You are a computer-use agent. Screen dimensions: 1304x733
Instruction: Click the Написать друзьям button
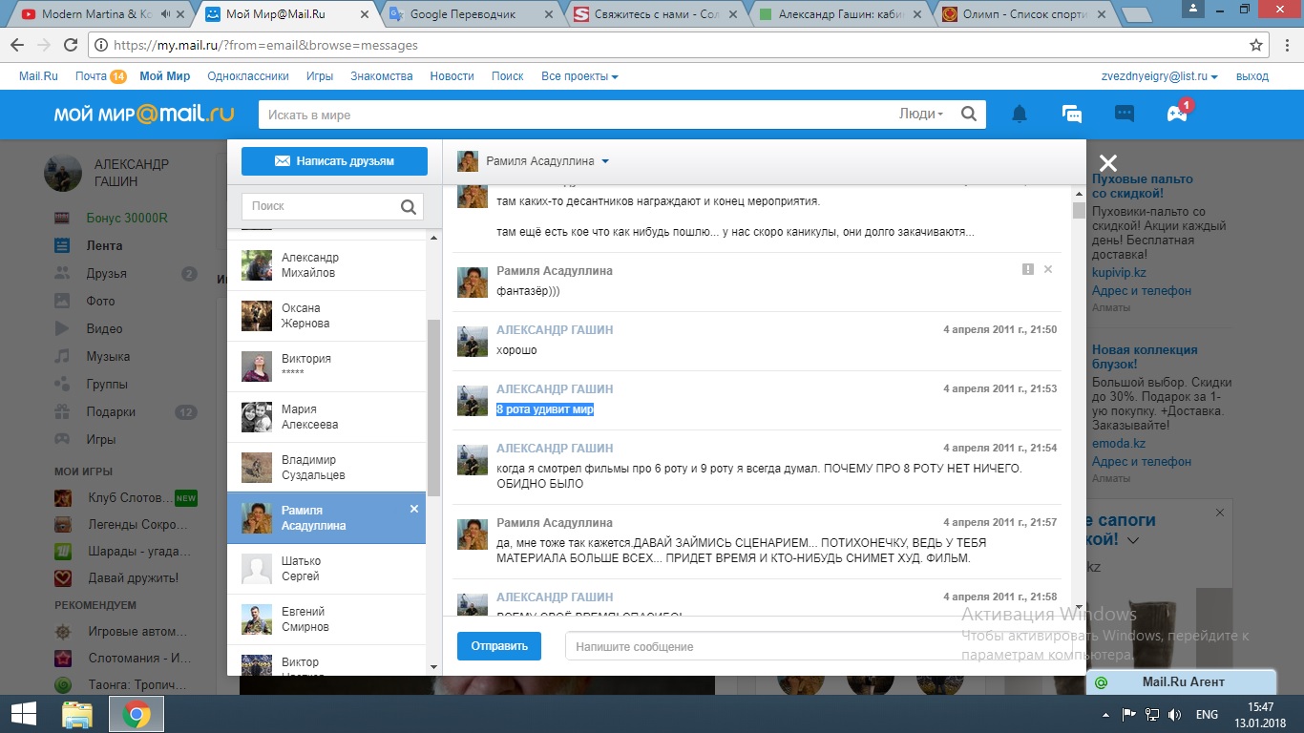click(334, 161)
